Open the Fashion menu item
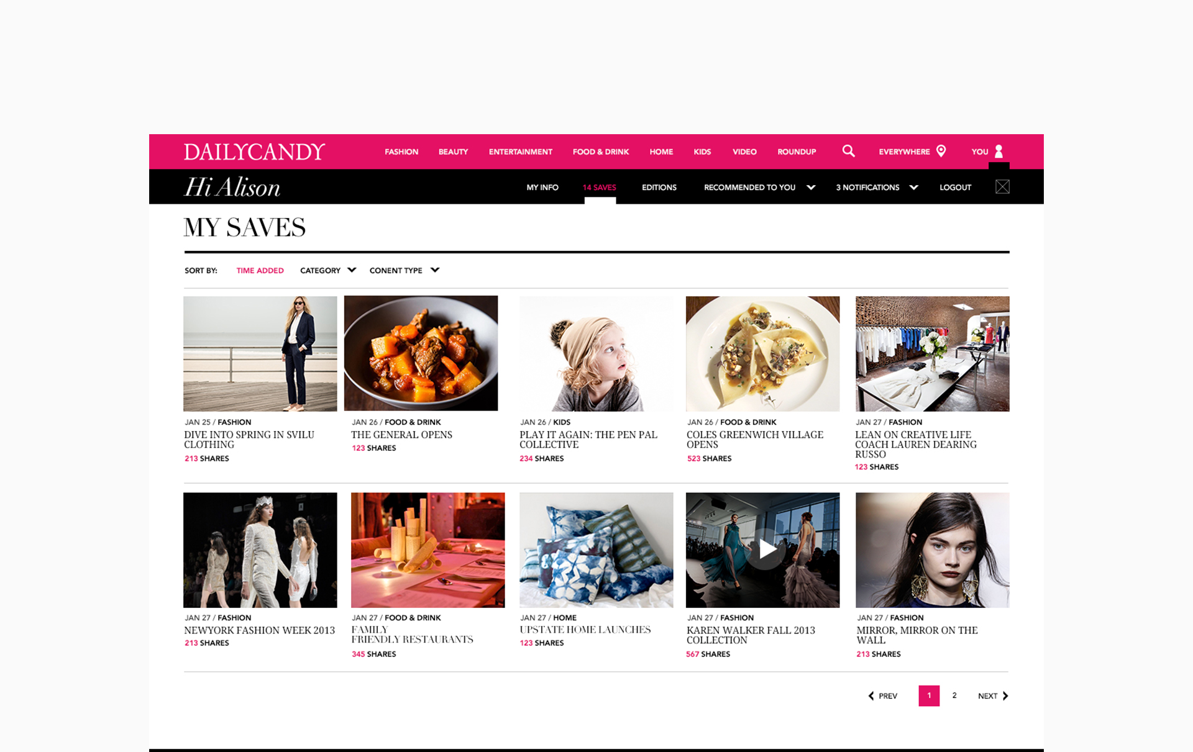 [x=401, y=152]
